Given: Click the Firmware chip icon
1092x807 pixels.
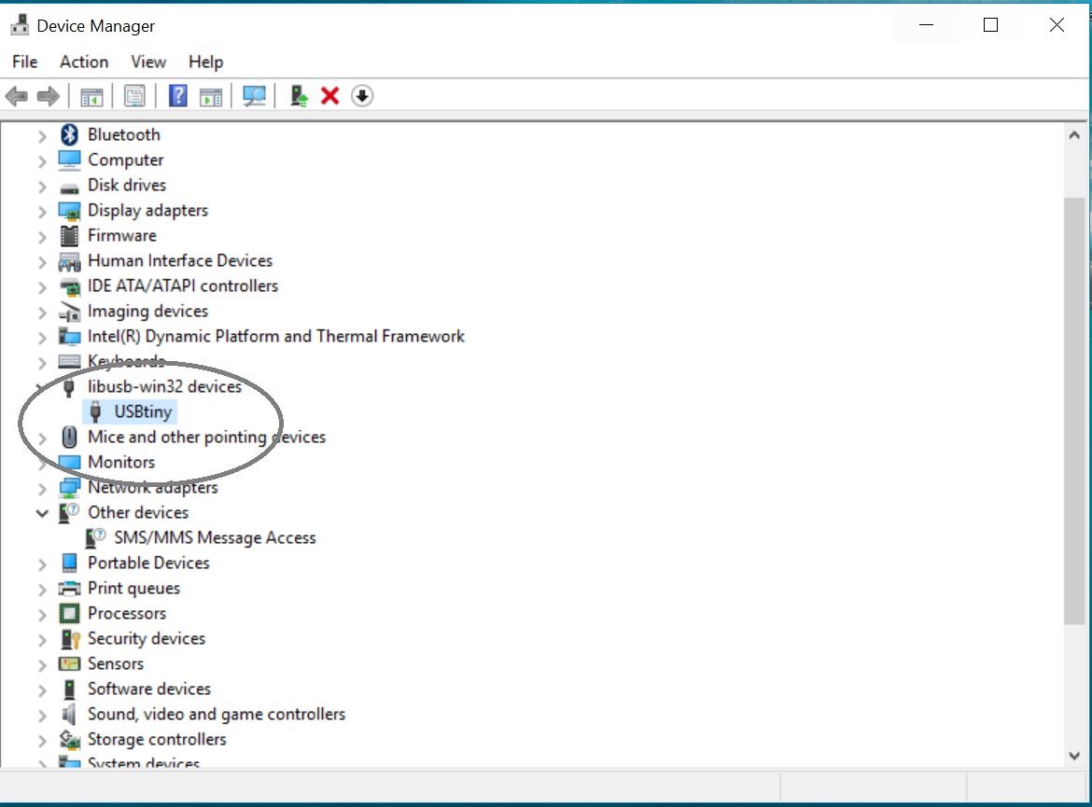Looking at the screenshot, I should tap(69, 236).
